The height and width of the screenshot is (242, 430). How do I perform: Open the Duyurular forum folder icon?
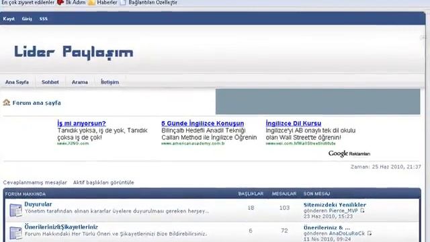click(x=15, y=210)
